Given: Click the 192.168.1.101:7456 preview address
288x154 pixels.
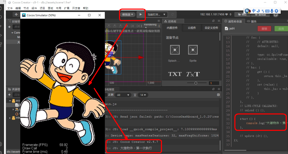Looking at the screenshot, I should pos(212,14).
